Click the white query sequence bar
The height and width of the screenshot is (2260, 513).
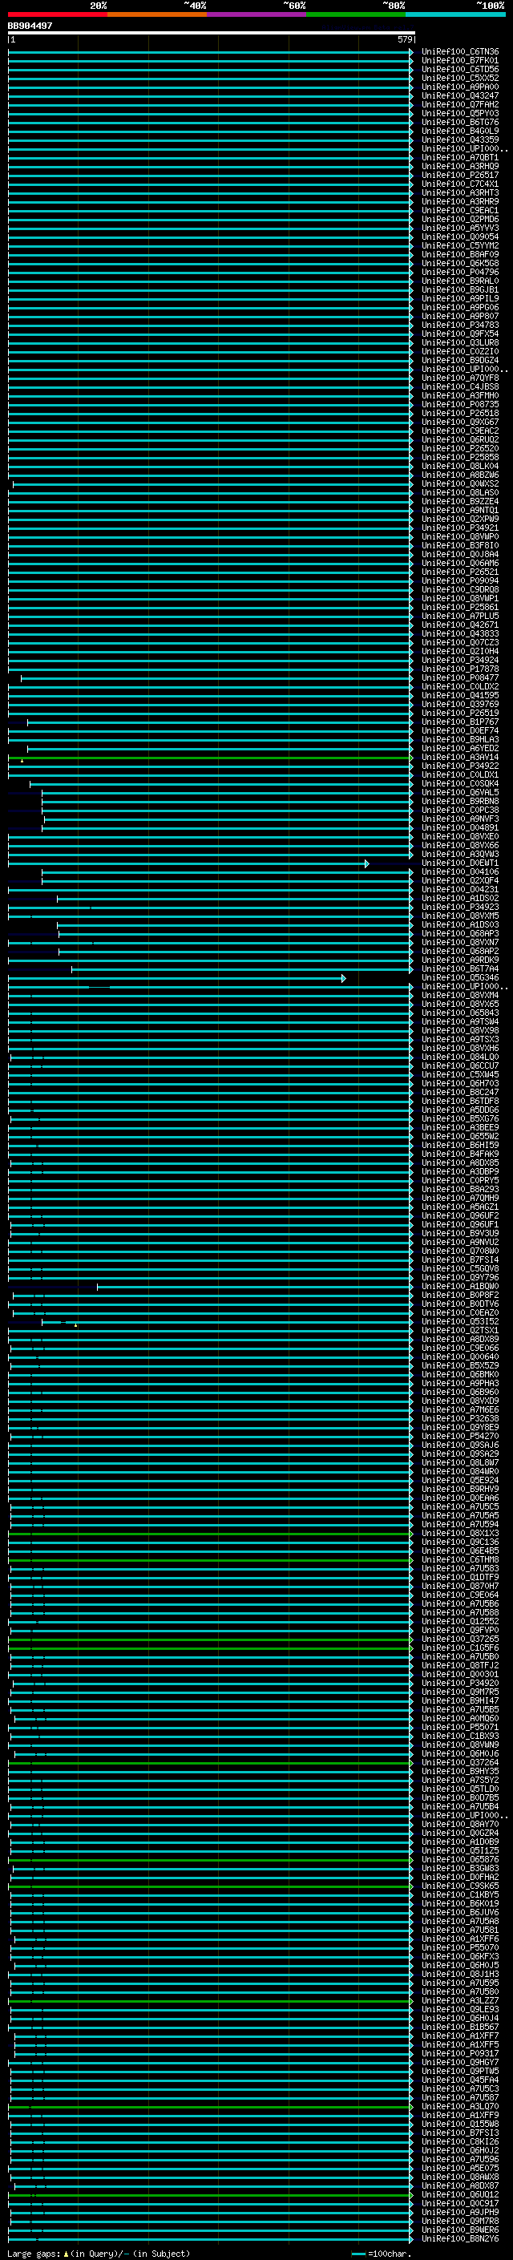(212, 32)
